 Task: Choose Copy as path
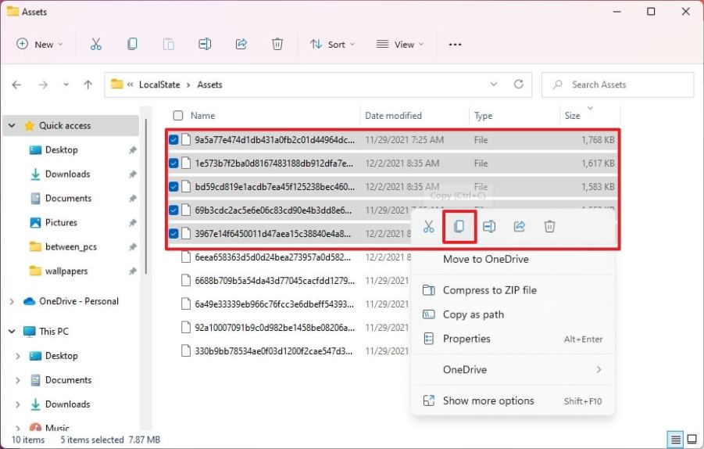pyautogui.click(x=513, y=314)
